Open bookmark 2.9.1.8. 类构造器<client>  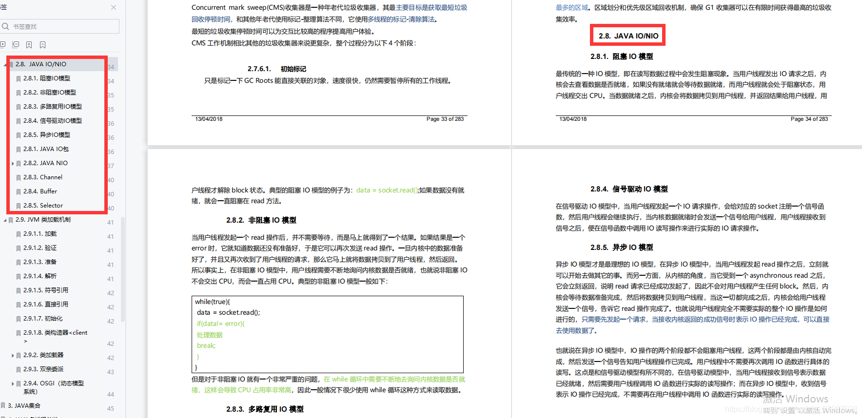coord(56,336)
